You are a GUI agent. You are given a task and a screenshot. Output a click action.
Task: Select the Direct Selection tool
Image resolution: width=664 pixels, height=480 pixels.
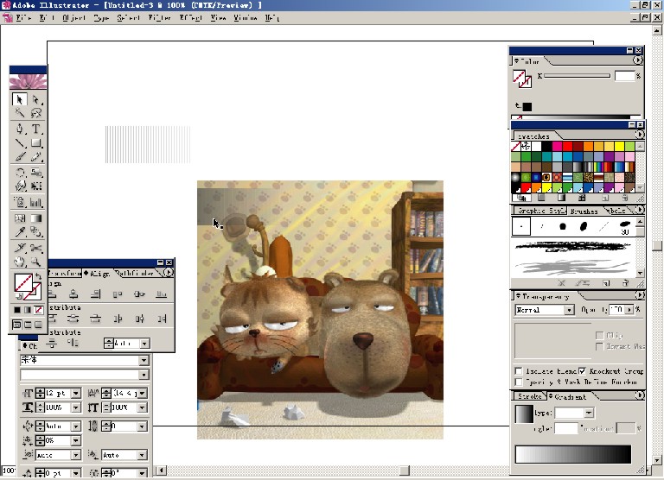click(36, 99)
